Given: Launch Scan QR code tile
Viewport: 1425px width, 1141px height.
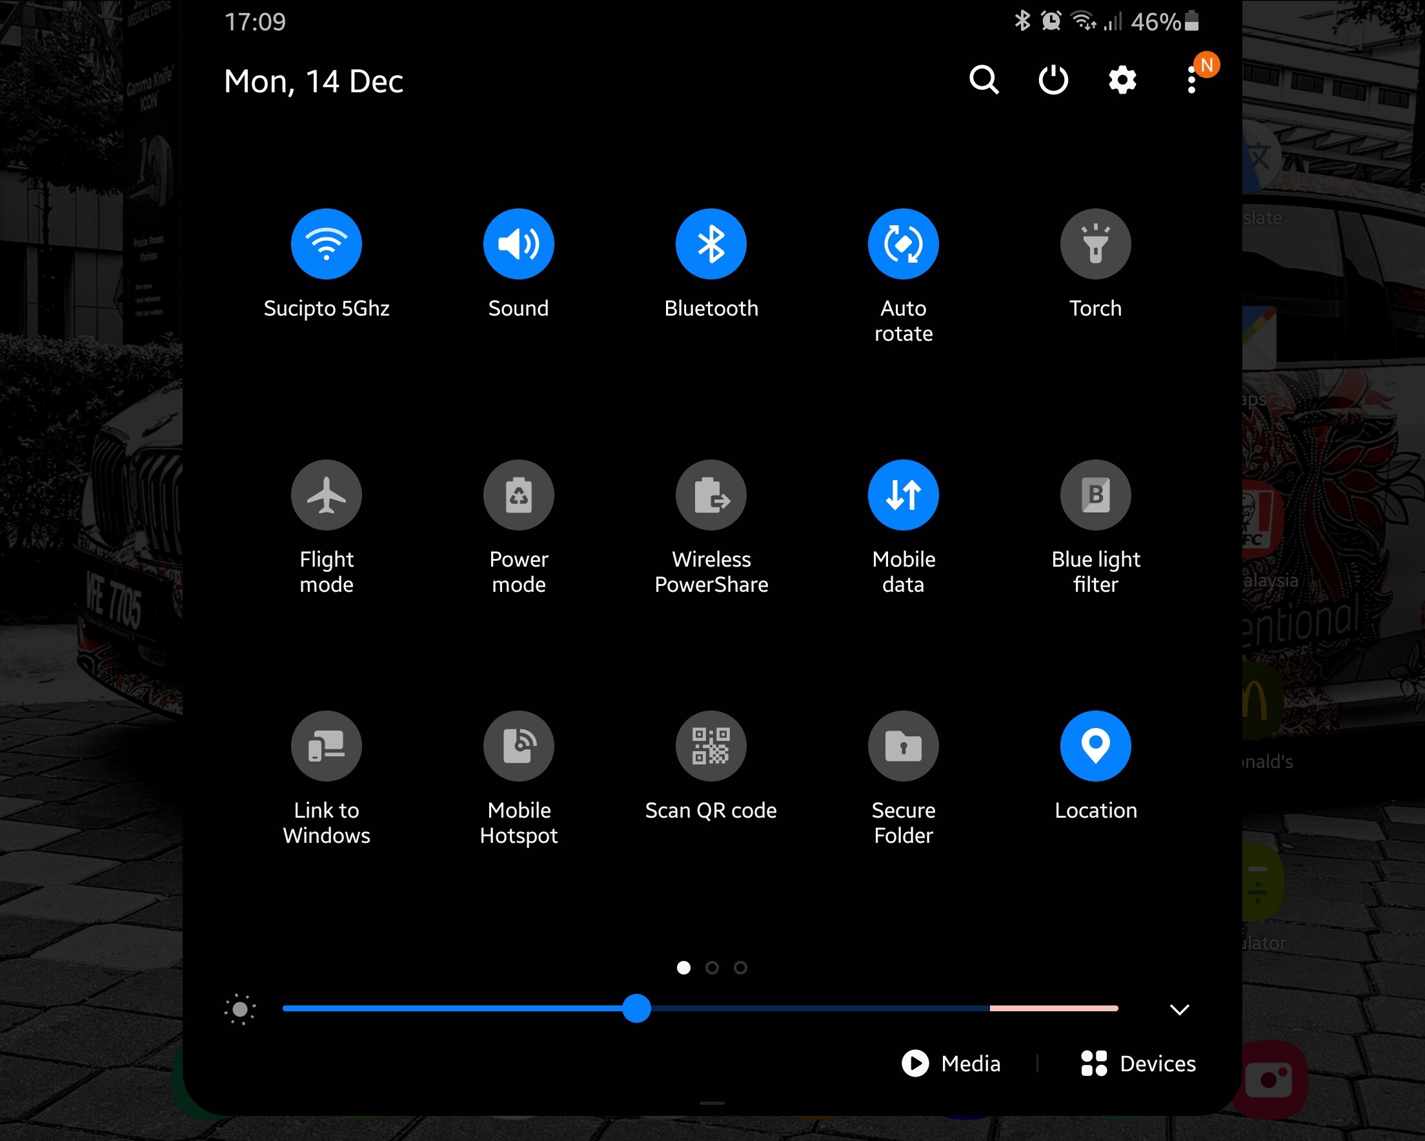Looking at the screenshot, I should pyautogui.click(x=711, y=745).
